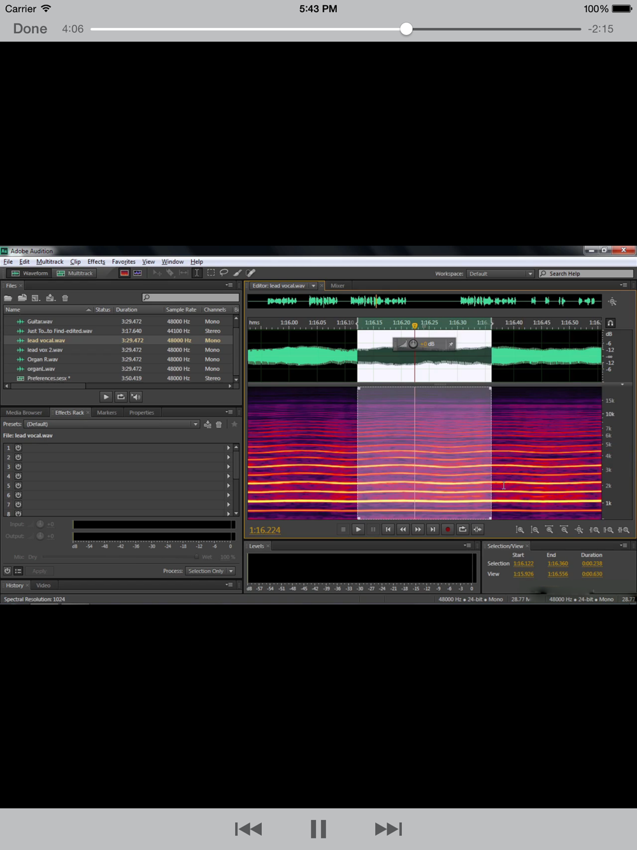Open the Window menu
637x850 pixels.
click(173, 262)
